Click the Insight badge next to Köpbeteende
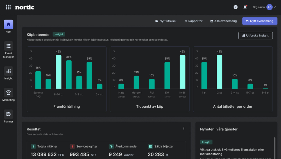Viewport: 281px width, 159px height. point(59,34)
